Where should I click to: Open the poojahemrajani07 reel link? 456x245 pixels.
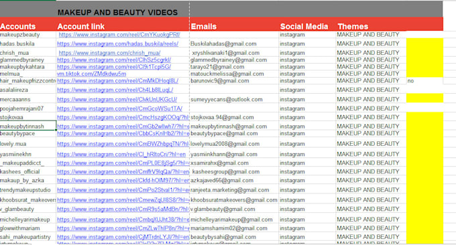(119, 108)
